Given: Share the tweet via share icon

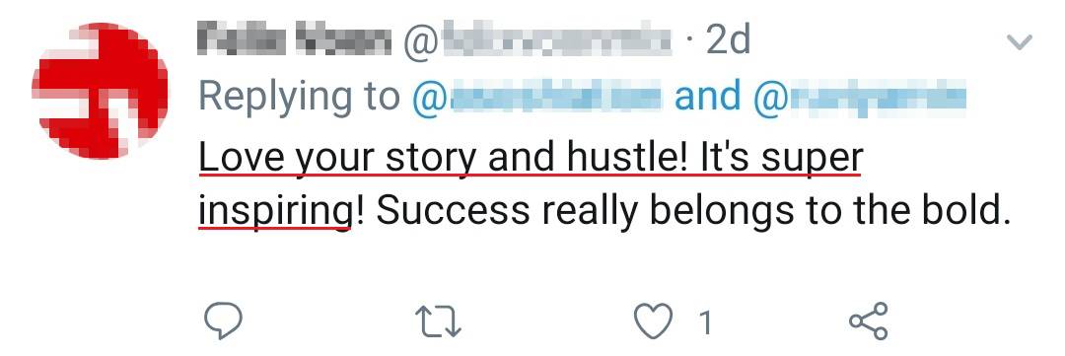Looking at the screenshot, I should click(x=869, y=321).
